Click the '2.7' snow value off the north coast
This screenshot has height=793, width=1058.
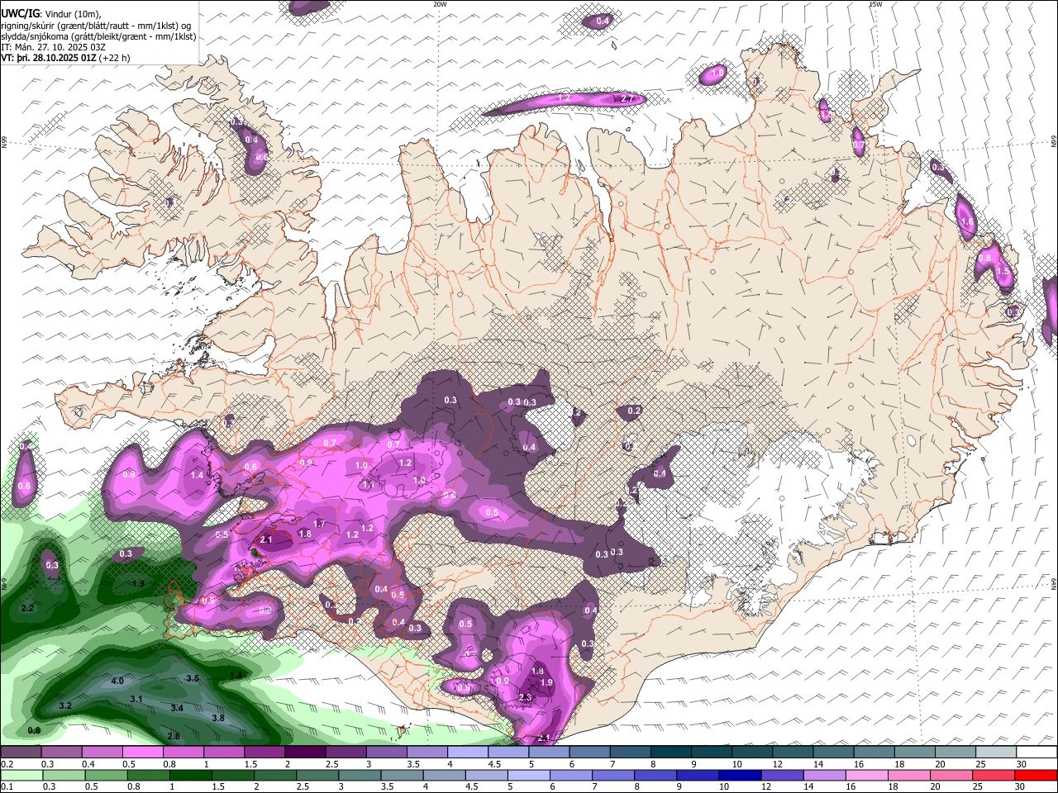(x=627, y=99)
